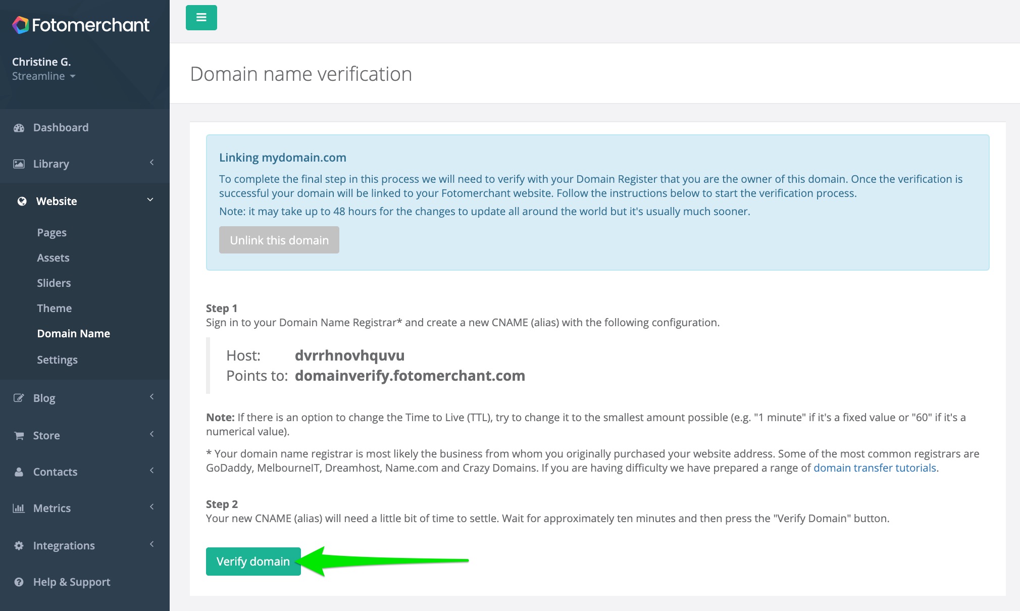The height and width of the screenshot is (611, 1020).
Task: Click the Metrics label in sidebar
Action: [52, 508]
